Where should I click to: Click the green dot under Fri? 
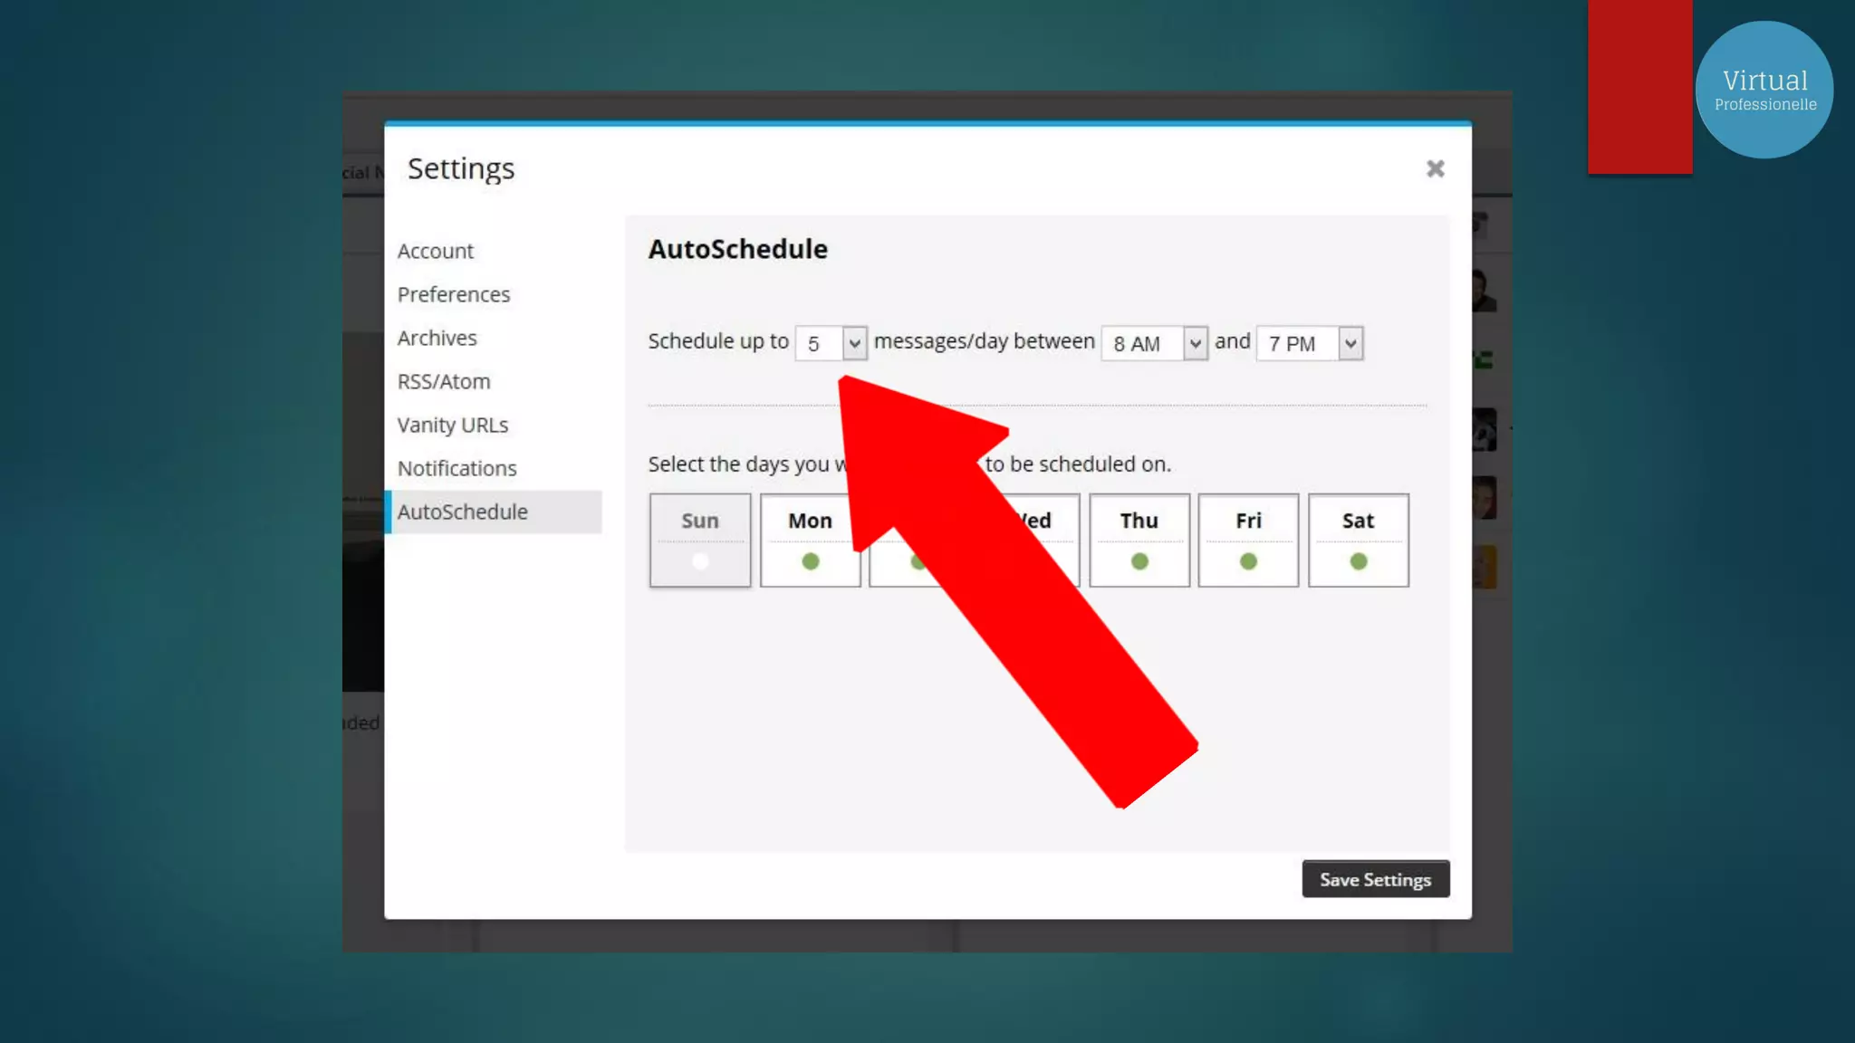[1248, 561]
